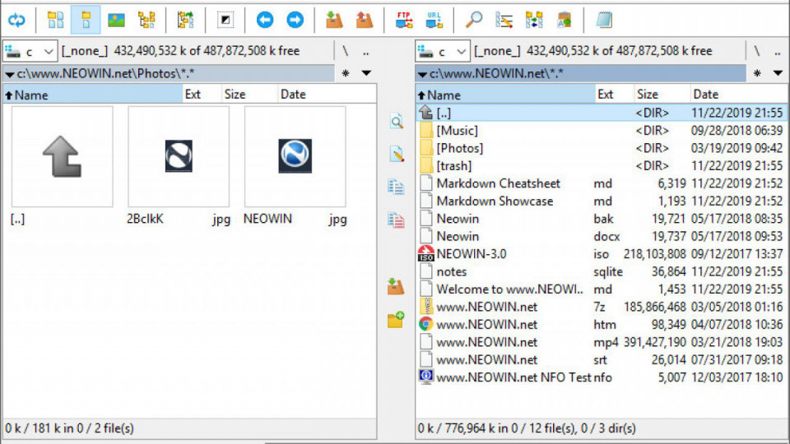This screenshot has height=444, width=790.
Task: Open the left panel drive dropdown
Action: [31, 51]
